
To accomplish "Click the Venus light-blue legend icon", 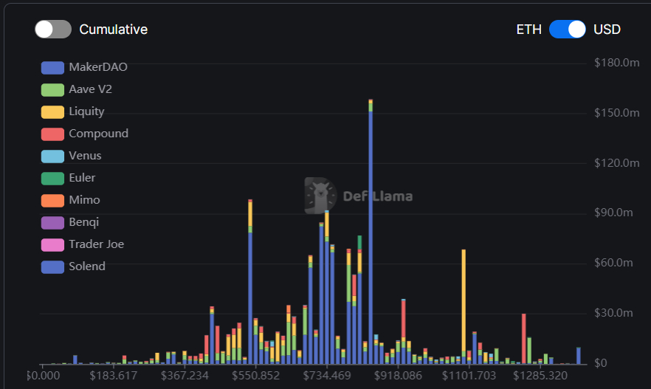I will (x=52, y=156).
